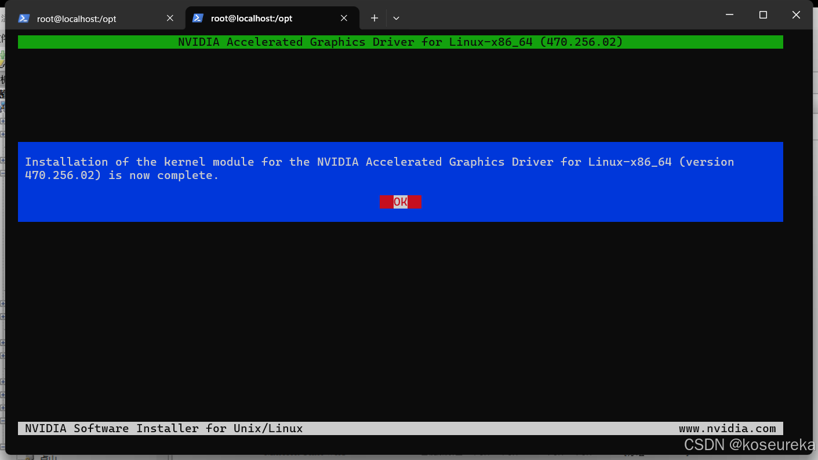Open a new terminal tab with plus
Screen dimensions: 818x460
375,19
